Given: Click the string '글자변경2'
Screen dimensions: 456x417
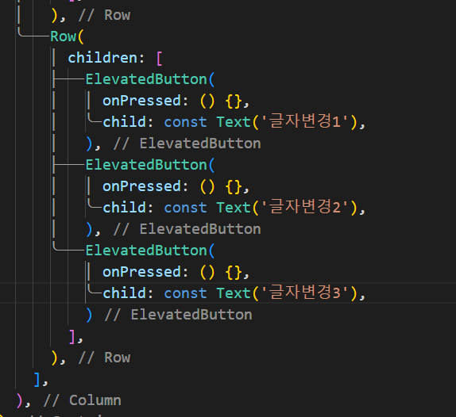Looking at the screenshot, I should point(305,207).
